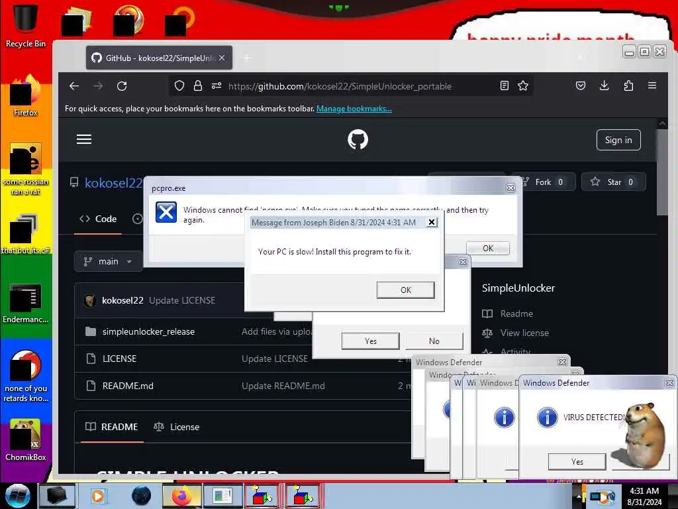Close the pcpro.exe error dialog

click(510, 188)
